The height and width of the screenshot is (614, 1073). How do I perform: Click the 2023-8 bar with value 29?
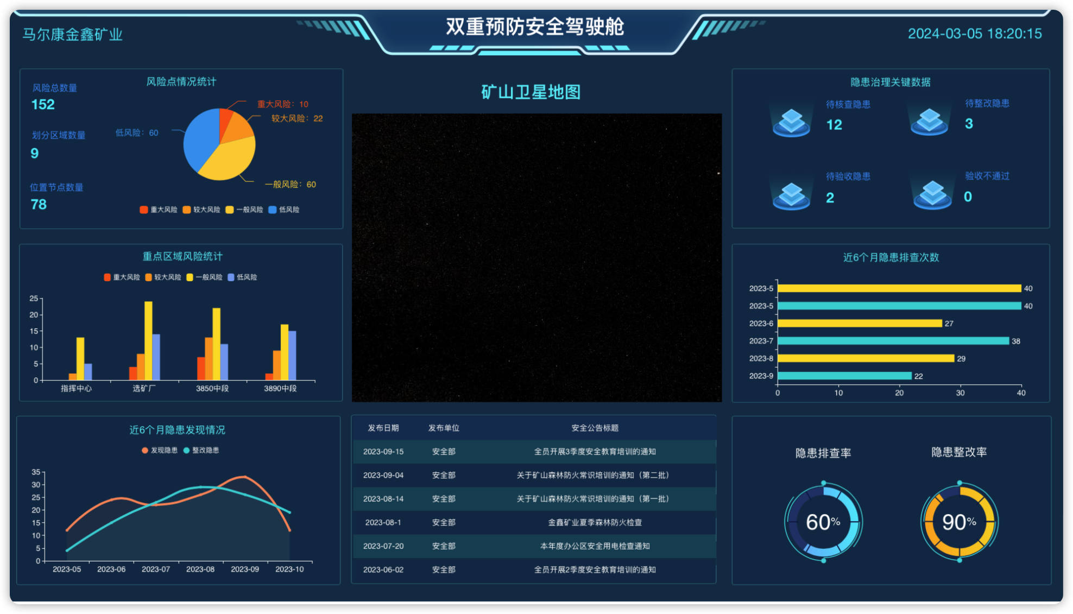[x=866, y=358]
